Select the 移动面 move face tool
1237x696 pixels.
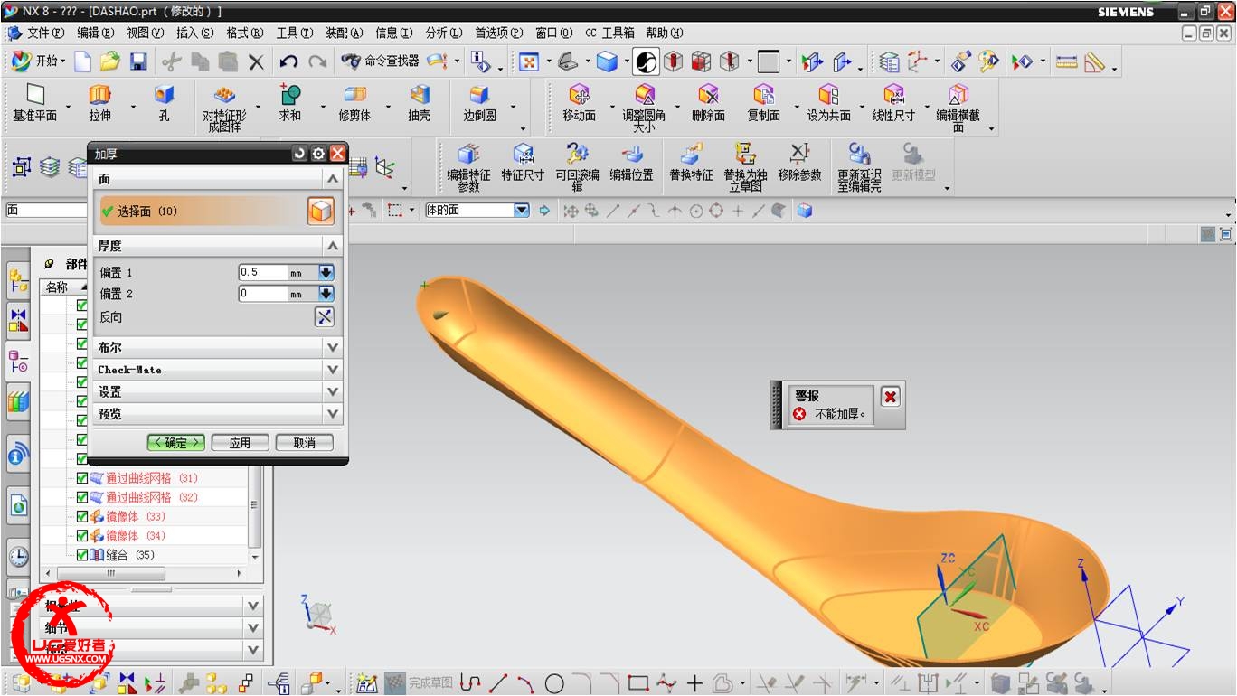coord(579,103)
